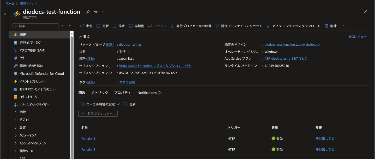Screen dimensions: 375x159
Task: Click 移動 link next to 場所
Action: pos(90,59)
